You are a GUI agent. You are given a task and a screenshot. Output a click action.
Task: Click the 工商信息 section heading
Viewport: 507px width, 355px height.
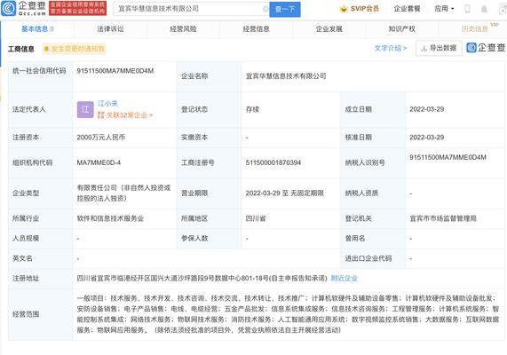pos(21,49)
